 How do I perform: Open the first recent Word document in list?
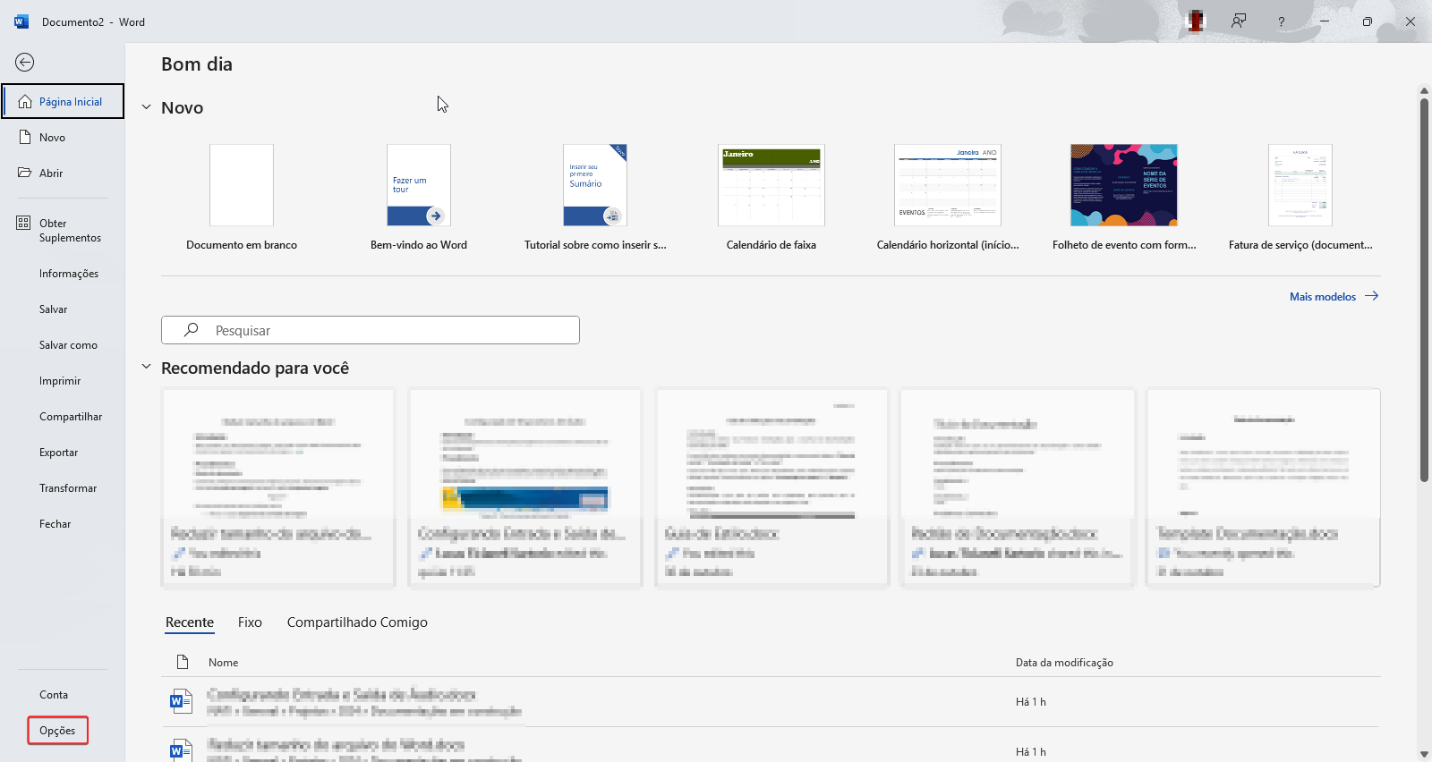(x=770, y=702)
